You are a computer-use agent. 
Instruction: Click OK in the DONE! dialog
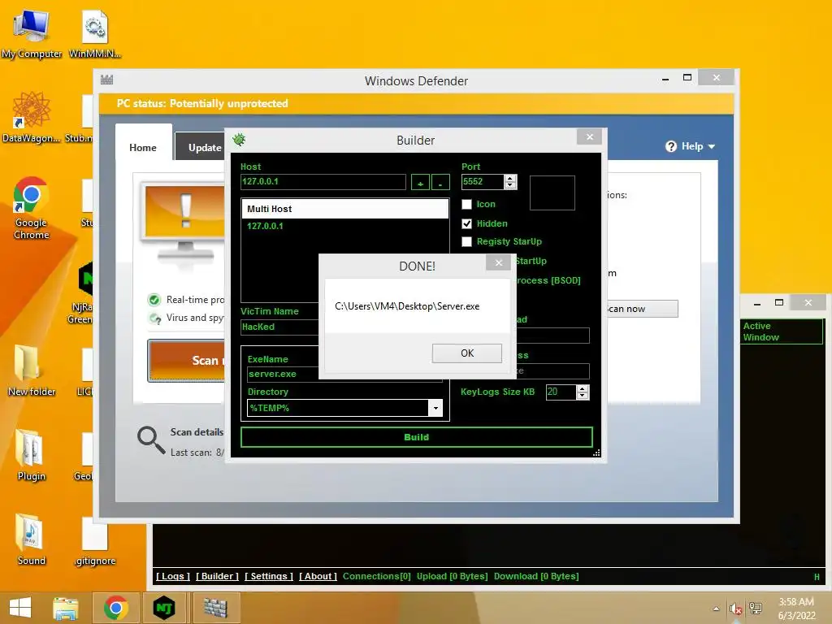click(467, 353)
